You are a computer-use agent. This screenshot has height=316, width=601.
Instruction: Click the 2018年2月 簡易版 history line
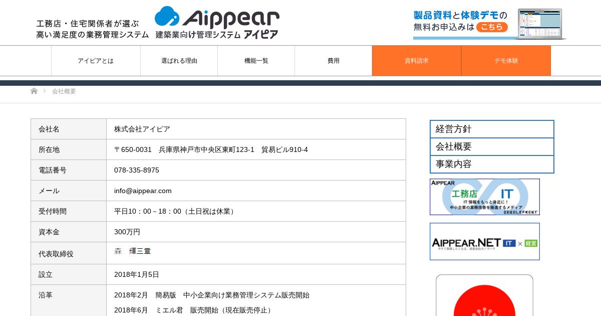[x=212, y=295]
